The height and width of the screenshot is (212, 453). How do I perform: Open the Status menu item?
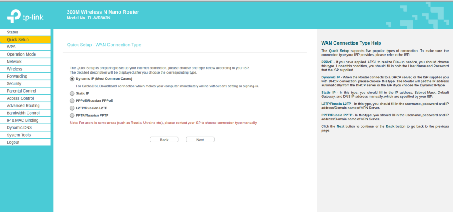click(x=13, y=32)
